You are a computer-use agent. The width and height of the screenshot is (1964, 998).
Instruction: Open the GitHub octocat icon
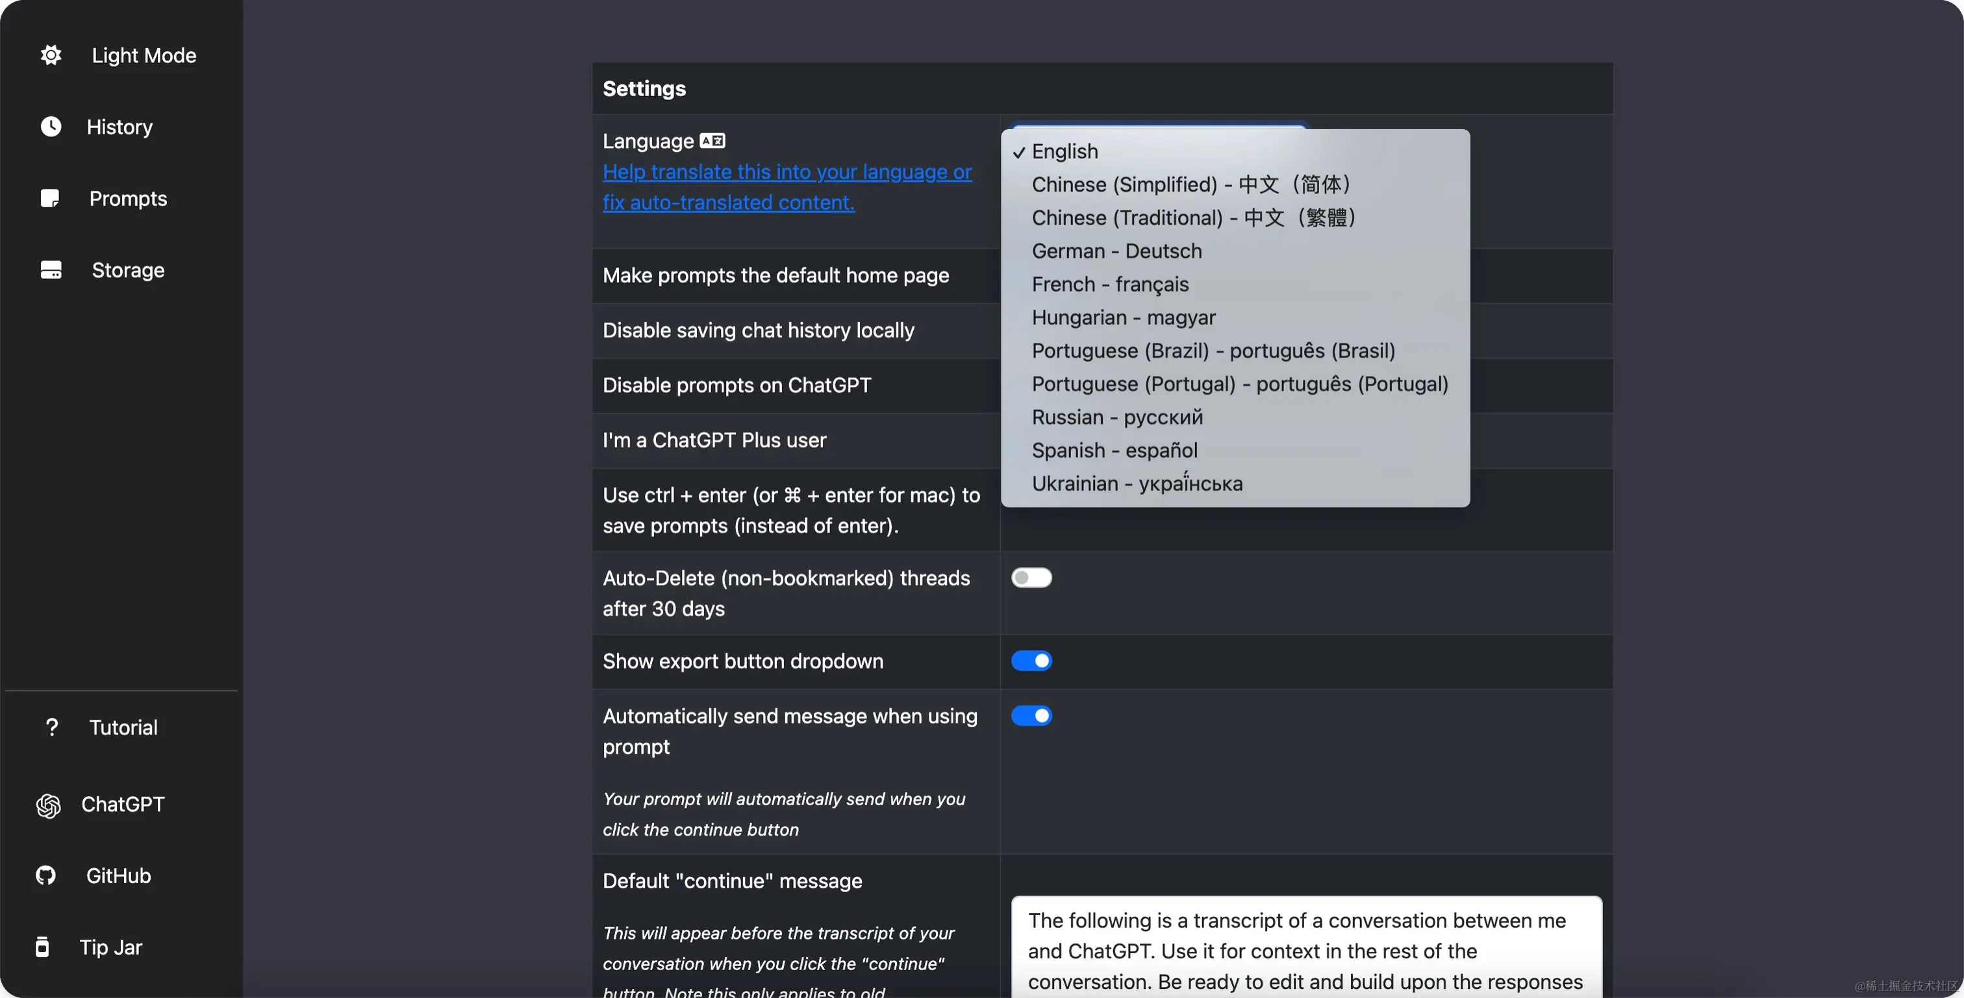coord(45,875)
